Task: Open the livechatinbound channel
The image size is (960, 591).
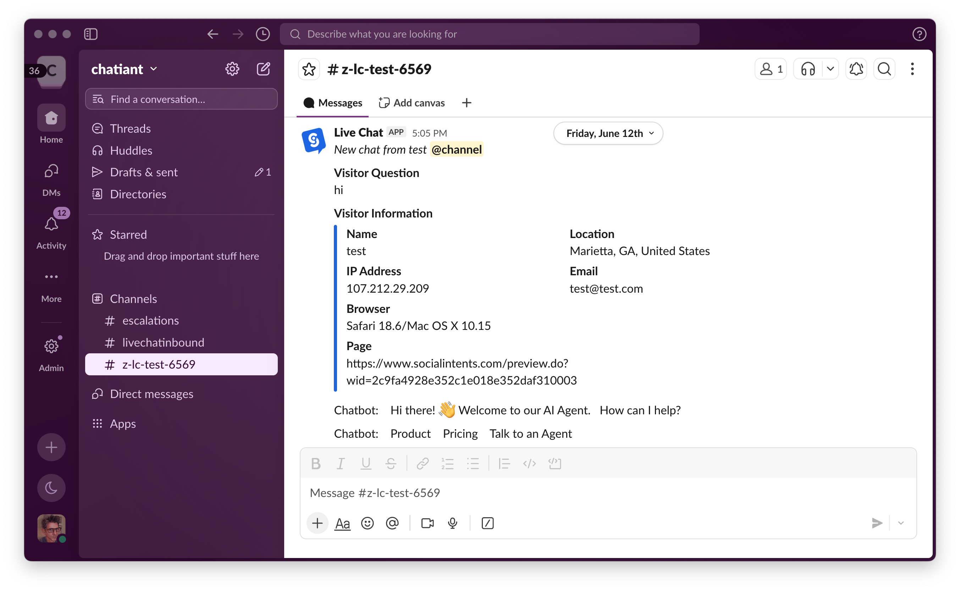Action: [x=181, y=342]
